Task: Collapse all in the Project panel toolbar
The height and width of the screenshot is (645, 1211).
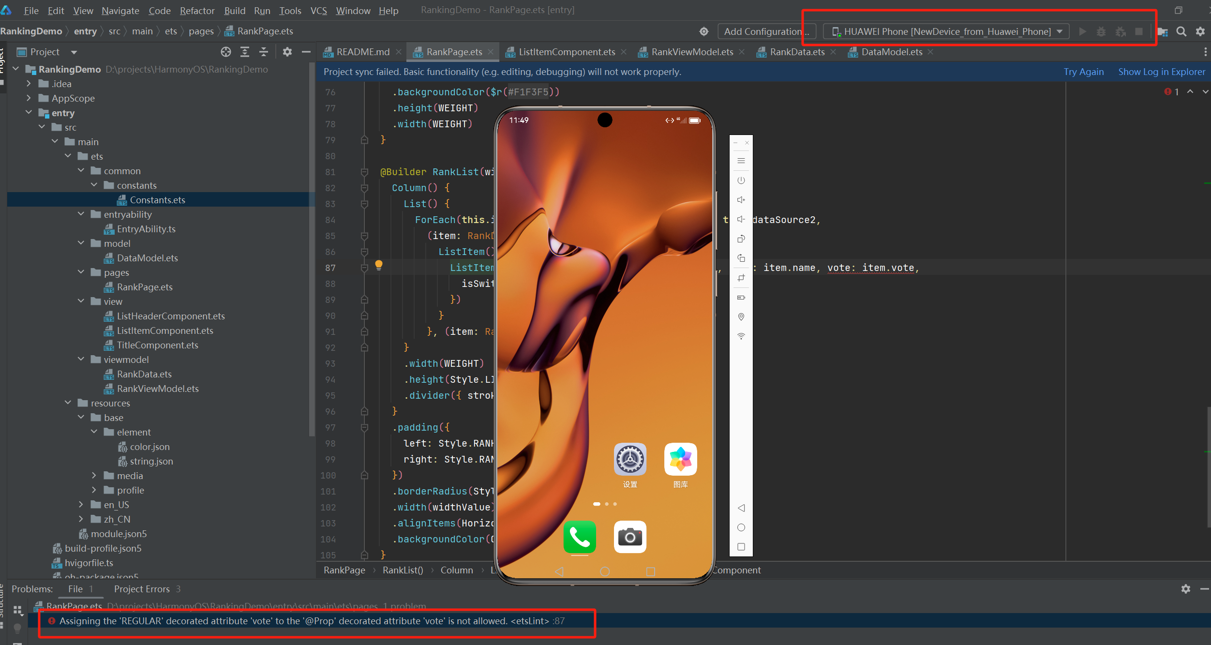Action: 264,52
